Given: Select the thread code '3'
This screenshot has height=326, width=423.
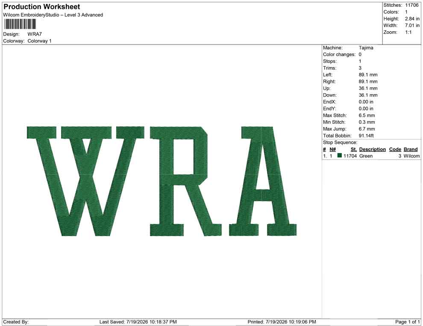Looking at the screenshot, I should click(x=400, y=156).
